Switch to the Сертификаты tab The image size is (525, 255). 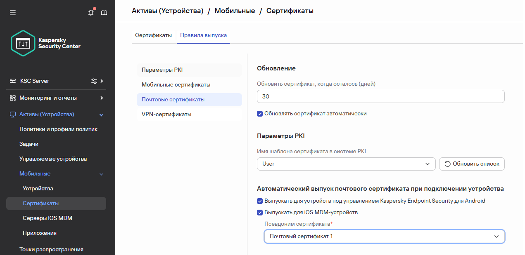point(153,35)
